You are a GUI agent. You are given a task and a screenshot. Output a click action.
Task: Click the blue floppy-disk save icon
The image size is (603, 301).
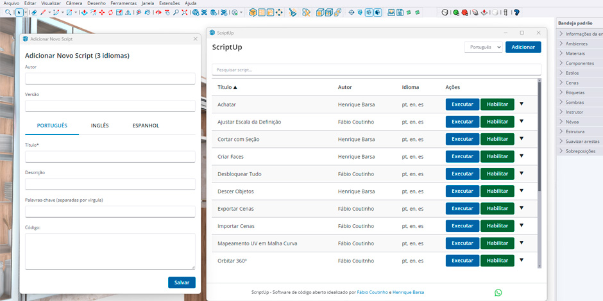click(400, 12)
